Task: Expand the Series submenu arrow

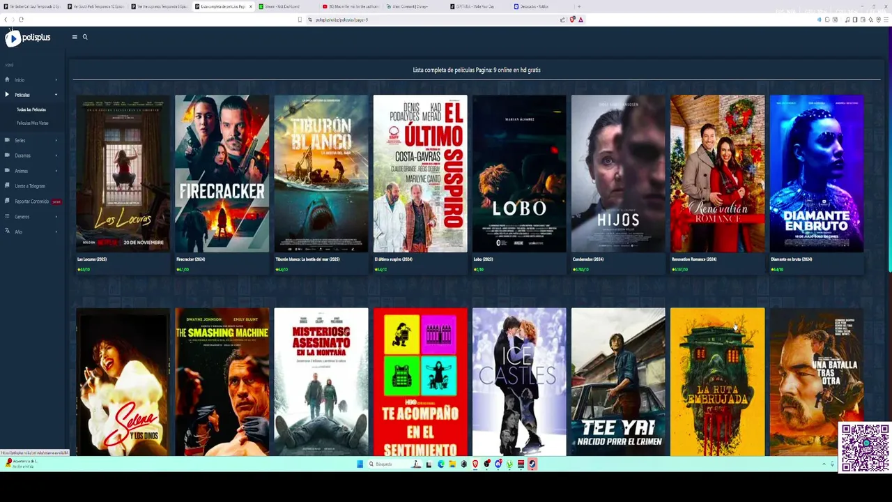Action: (x=56, y=140)
